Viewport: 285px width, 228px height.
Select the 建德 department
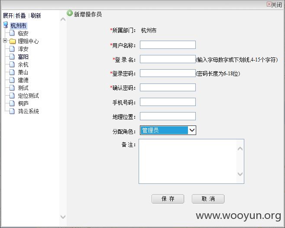click(x=23, y=80)
